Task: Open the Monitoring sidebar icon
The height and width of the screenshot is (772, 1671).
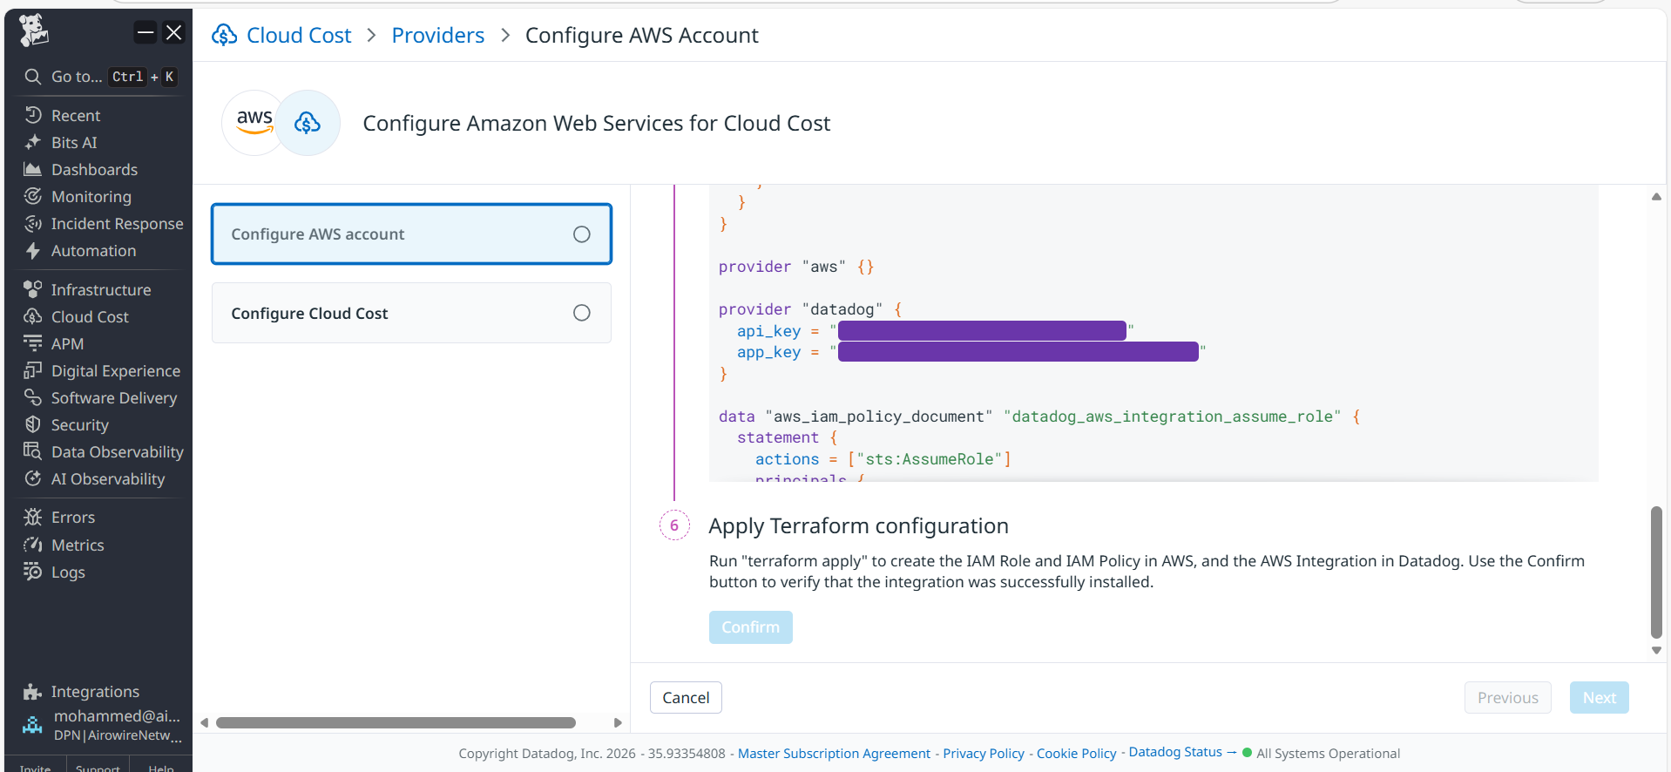Action: tap(33, 196)
